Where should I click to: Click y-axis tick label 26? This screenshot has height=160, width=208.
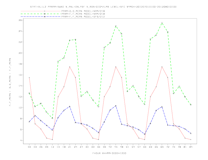coord(20,20)
